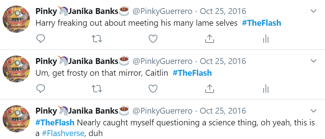
Task: Follow the #Flashverse hashtag link
Action: tap(63, 133)
